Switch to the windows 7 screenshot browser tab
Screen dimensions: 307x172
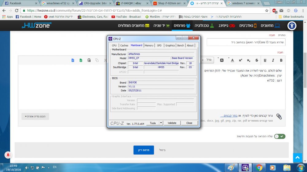point(244,3)
